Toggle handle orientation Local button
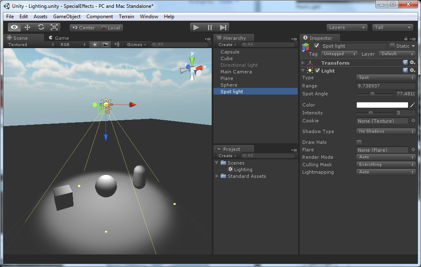 pos(110,28)
